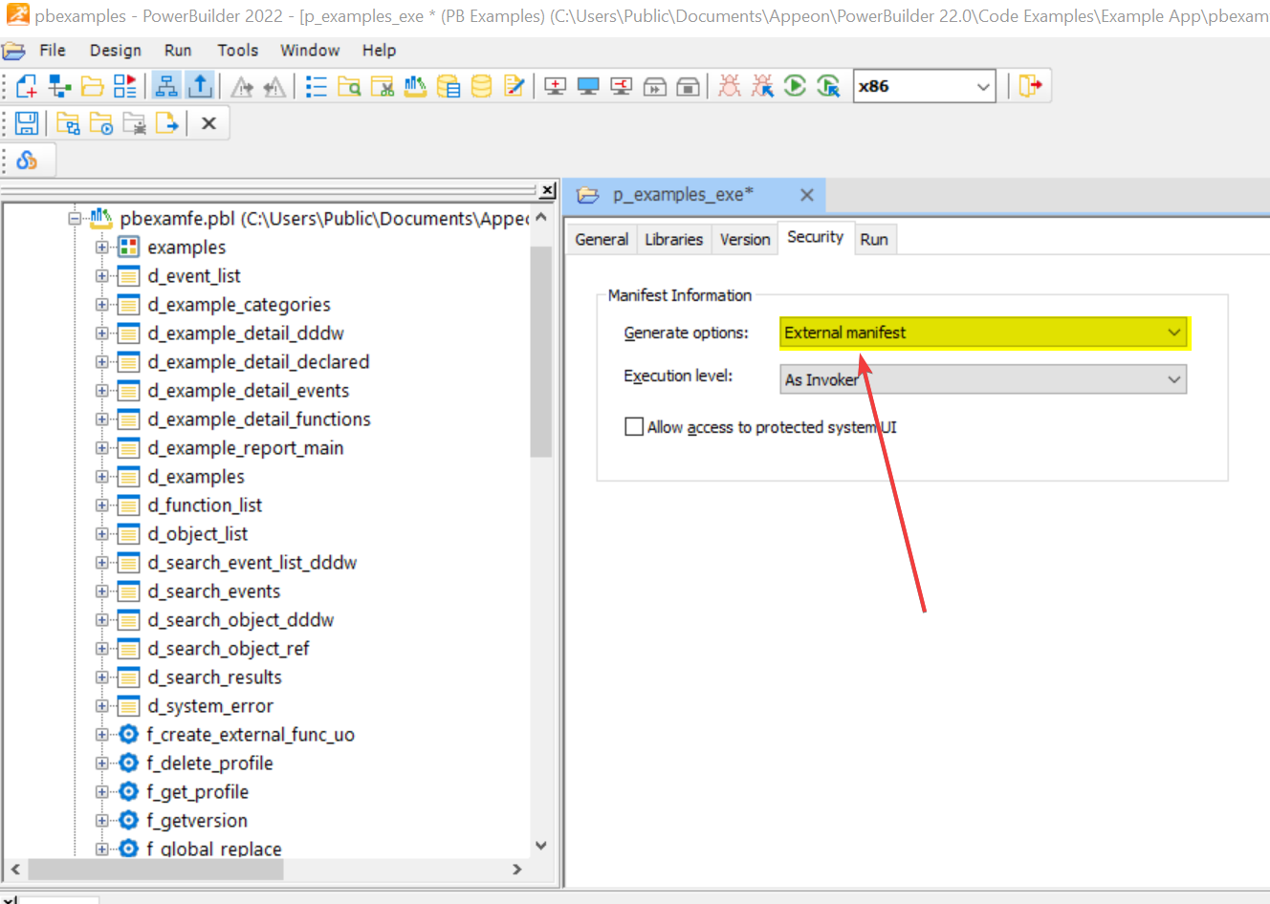The width and height of the screenshot is (1270, 904).
Task: Click the Database cylinder toolbar icon
Action: coord(481,86)
